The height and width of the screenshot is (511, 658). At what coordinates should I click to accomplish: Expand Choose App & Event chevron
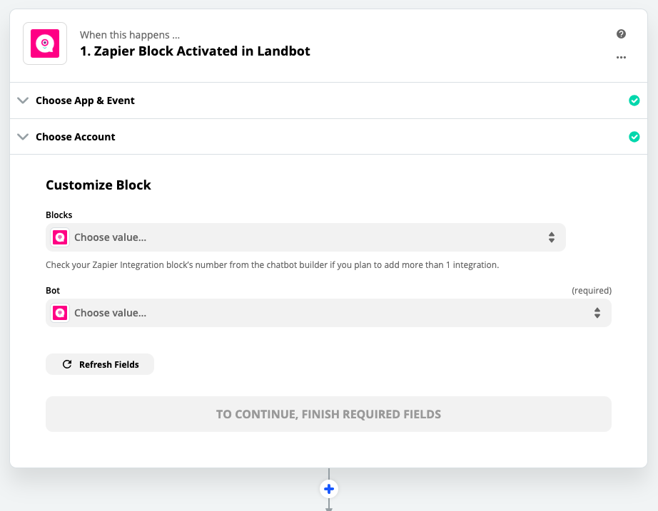[x=23, y=100]
